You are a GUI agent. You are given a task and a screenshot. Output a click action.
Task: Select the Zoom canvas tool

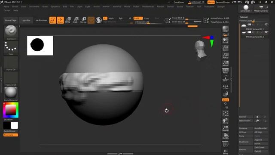point(225,48)
